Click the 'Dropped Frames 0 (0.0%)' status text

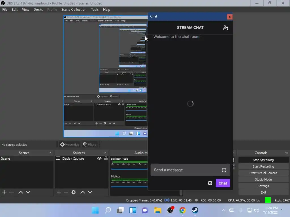pos(144,200)
